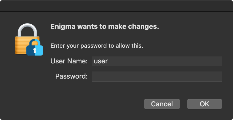Click the 'Password:' label
This screenshot has height=120, width=233.
point(72,76)
